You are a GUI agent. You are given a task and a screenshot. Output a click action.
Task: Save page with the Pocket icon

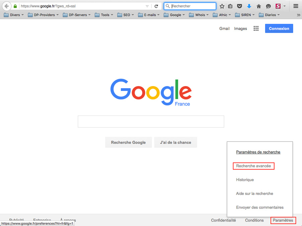[x=239, y=6]
